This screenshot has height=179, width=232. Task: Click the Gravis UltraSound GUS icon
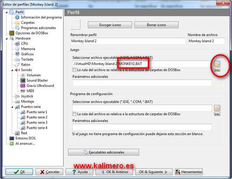pos(23,86)
